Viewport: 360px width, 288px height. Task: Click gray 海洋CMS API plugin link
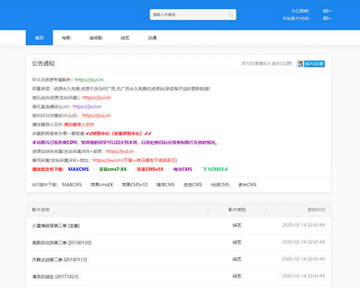click(165, 184)
